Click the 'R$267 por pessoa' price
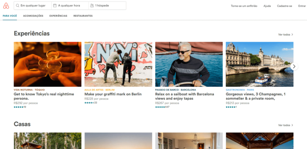Screen dimensions: 307x149 [x=167, y=103]
